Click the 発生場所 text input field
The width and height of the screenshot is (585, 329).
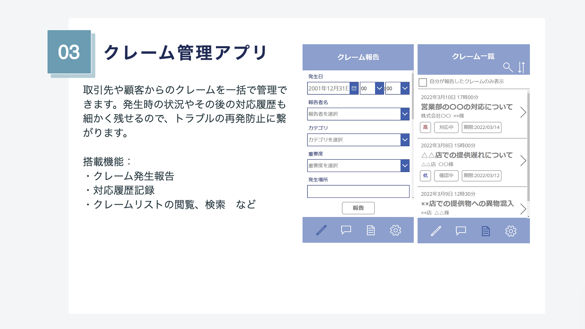tap(358, 191)
